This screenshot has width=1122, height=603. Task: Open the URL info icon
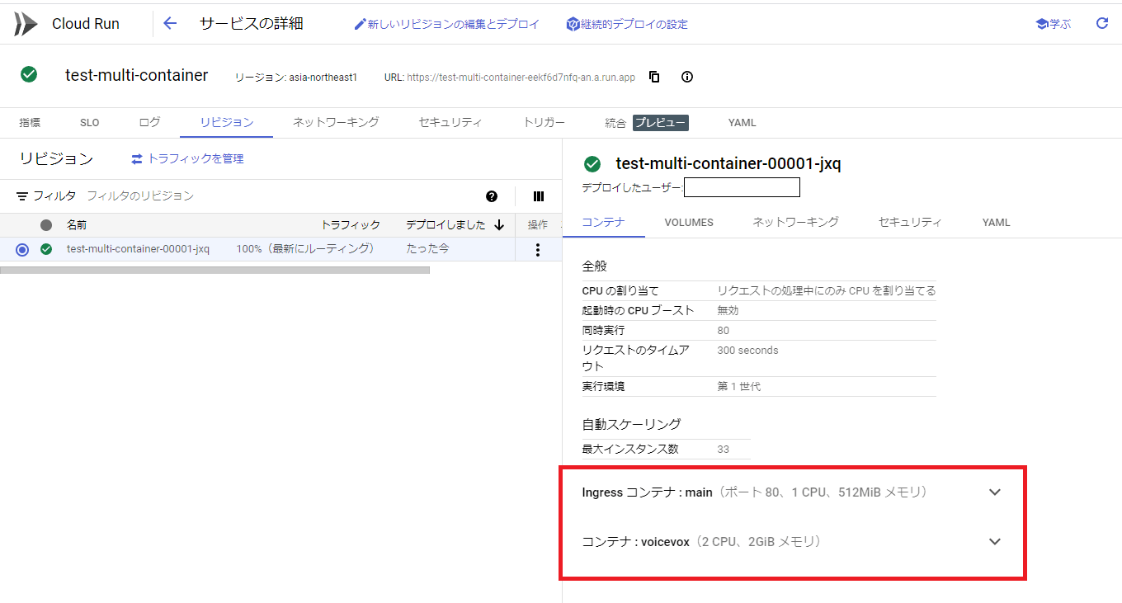(x=687, y=77)
